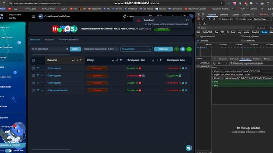Screen dimensions: 273x153
Task: Open the 'Настройка воронок' tab
Action: point(69,40)
